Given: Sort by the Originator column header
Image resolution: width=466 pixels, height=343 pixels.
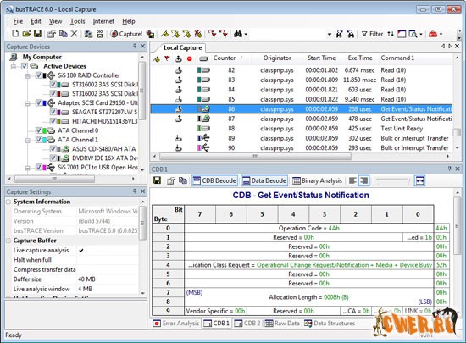Looking at the screenshot, I should (x=277, y=58).
